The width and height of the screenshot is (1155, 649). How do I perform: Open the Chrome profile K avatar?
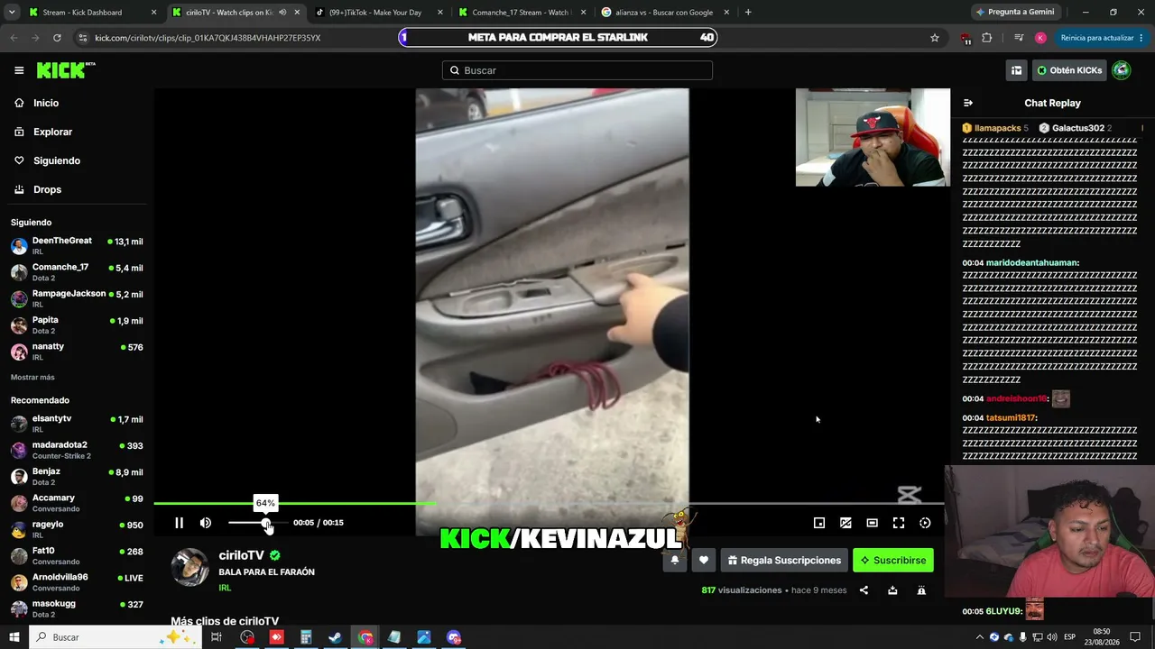point(1040,38)
